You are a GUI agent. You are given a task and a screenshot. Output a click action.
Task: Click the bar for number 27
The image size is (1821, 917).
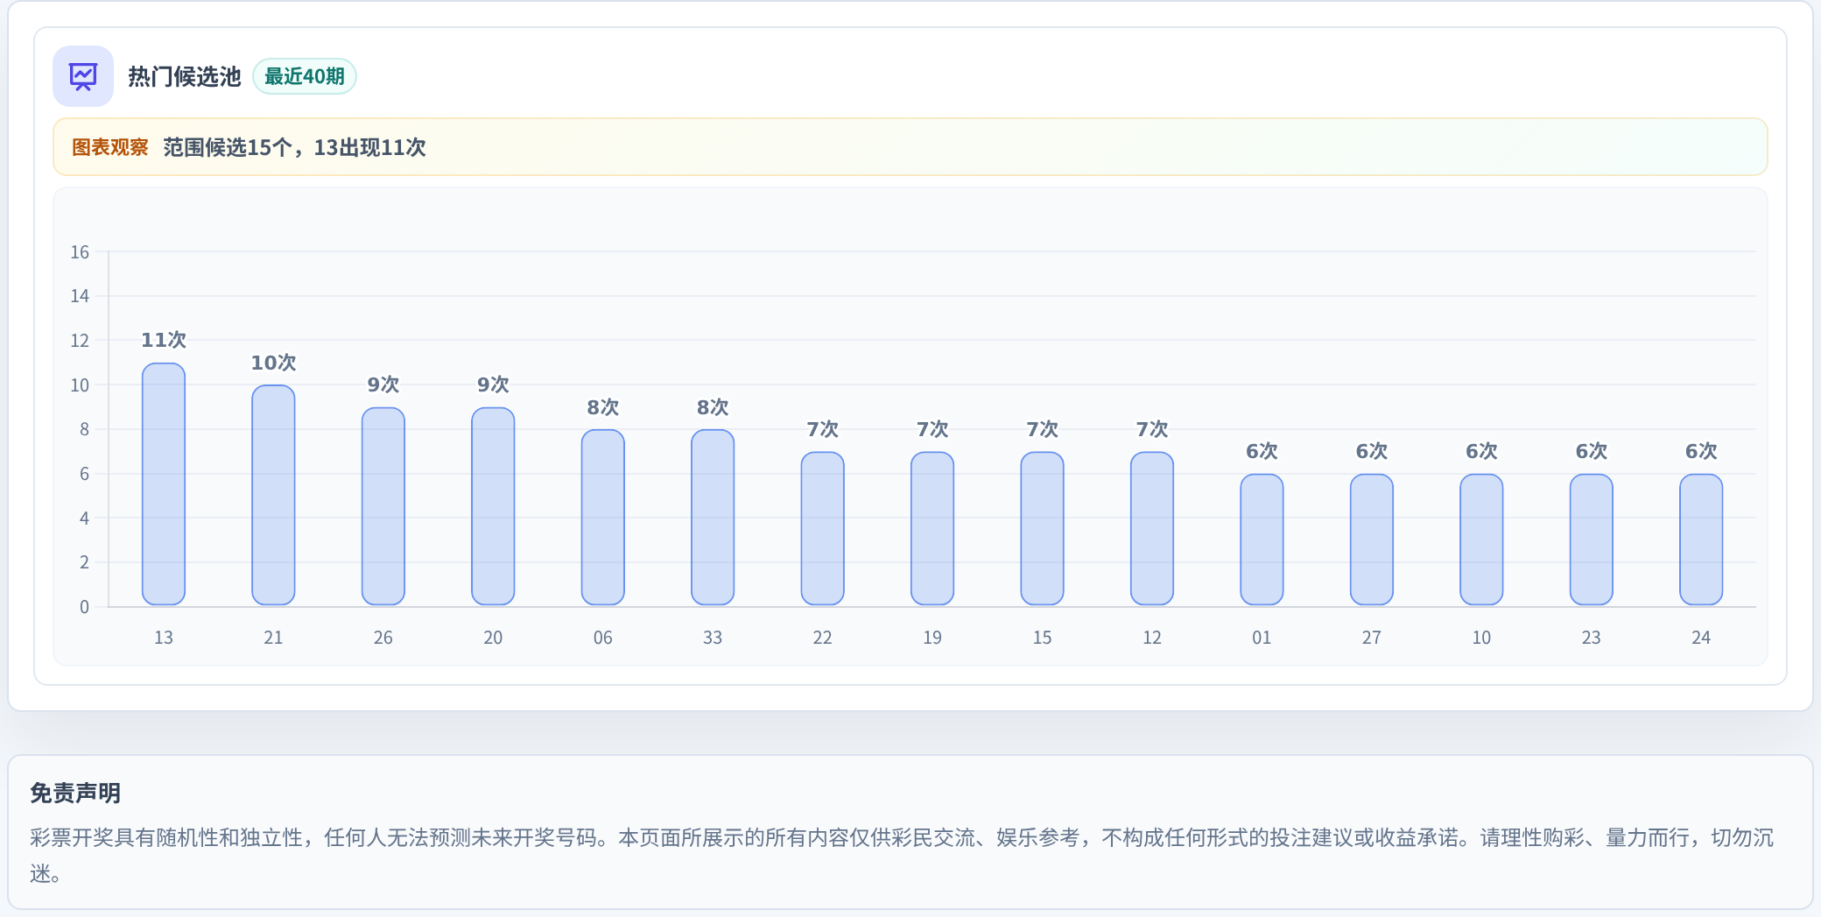[1372, 540]
